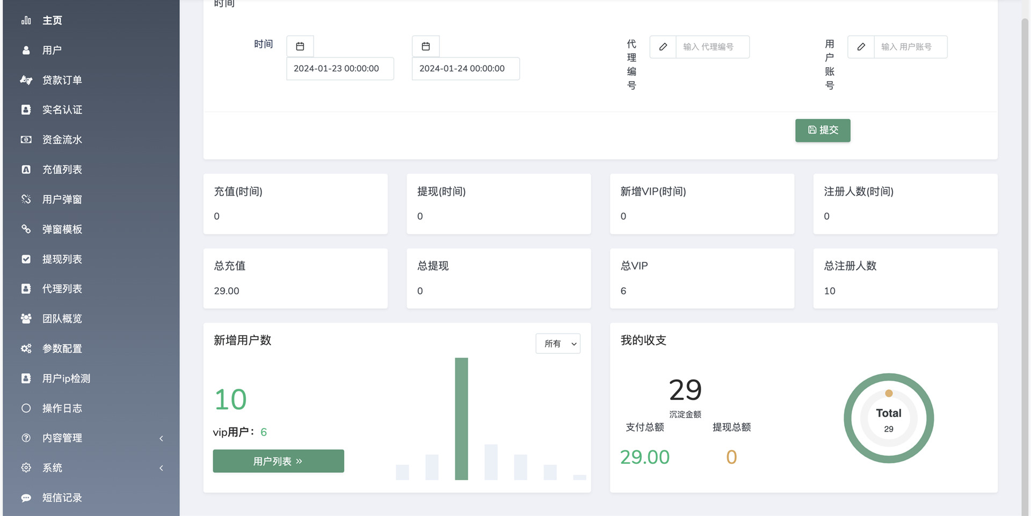1031x516 pixels.
Task: Click the start time field 2024-01-23 00:00:00
Action: pos(340,69)
